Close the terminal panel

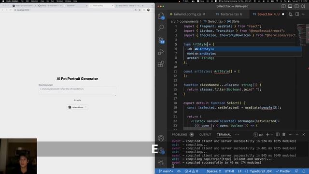(304, 134)
